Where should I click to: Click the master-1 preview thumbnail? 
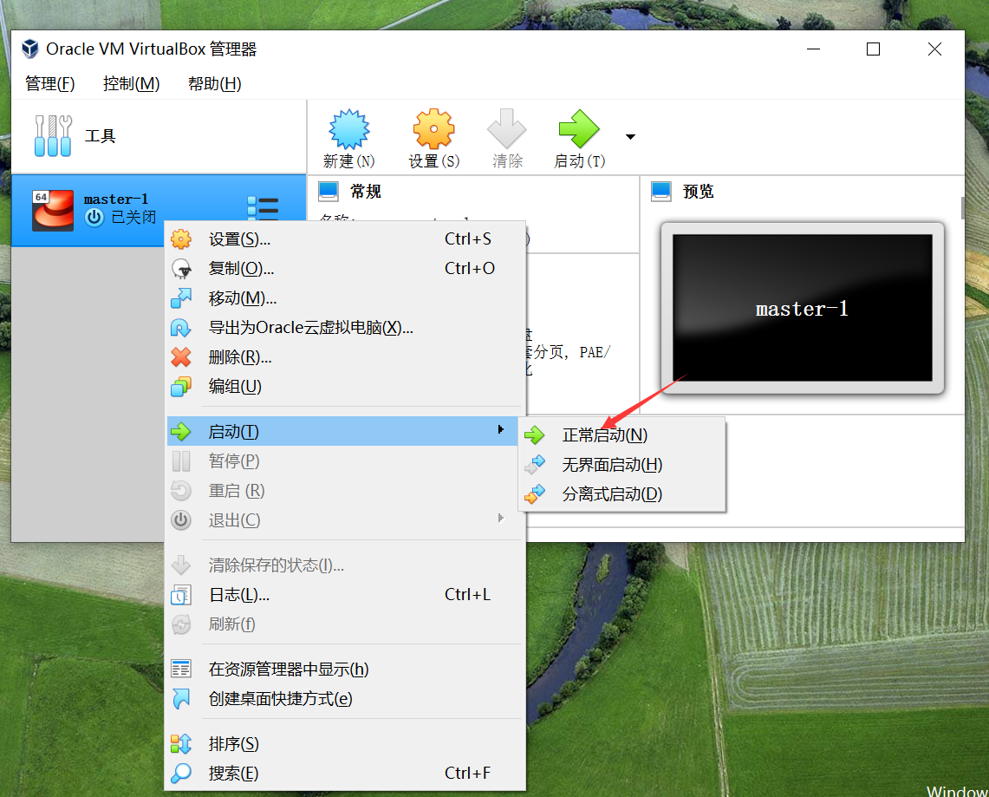coord(803,308)
